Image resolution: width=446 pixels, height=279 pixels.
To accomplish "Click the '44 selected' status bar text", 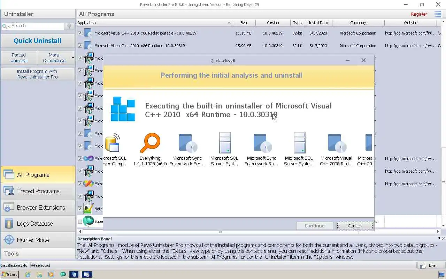I will (40, 265).
